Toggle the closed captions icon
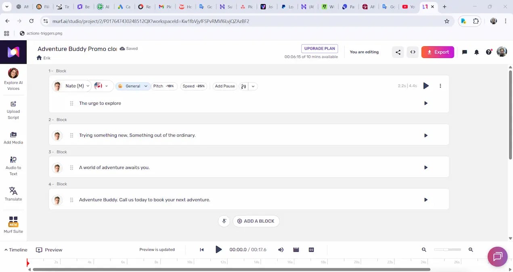513x272 pixels. tap(311, 250)
